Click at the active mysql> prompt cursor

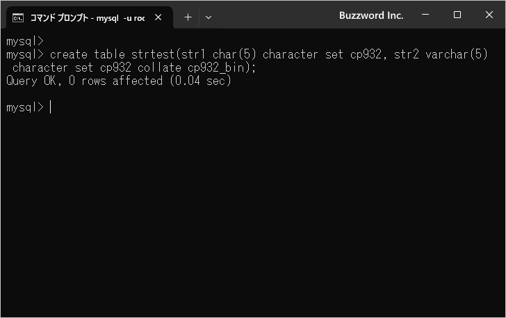point(50,107)
